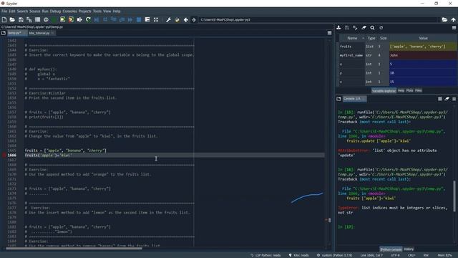Change to parent directory

point(453,19)
